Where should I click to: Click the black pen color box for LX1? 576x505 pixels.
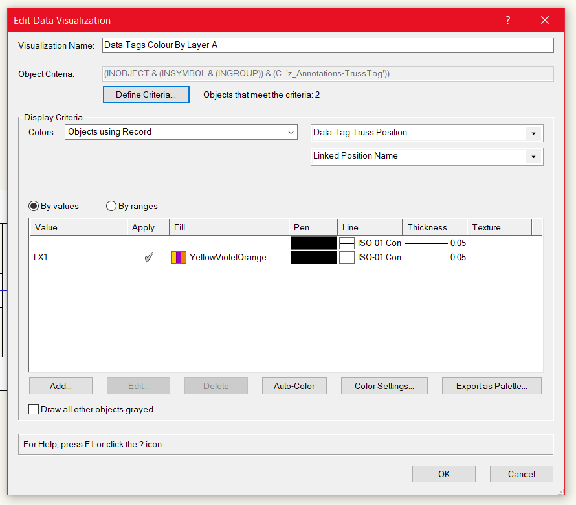point(313,243)
